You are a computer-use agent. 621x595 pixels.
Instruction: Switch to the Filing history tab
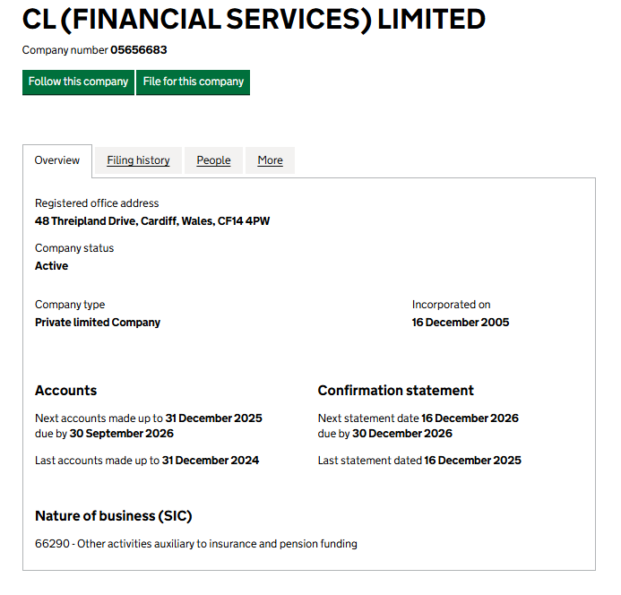point(138,160)
